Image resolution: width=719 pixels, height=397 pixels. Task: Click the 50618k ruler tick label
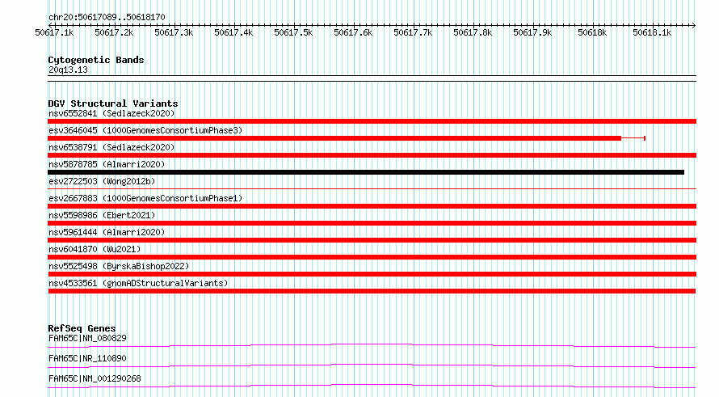[x=592, y=32]
